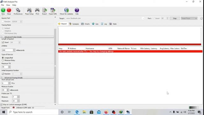
Task: Click the Stop trace button
Action: click(175, 19)
